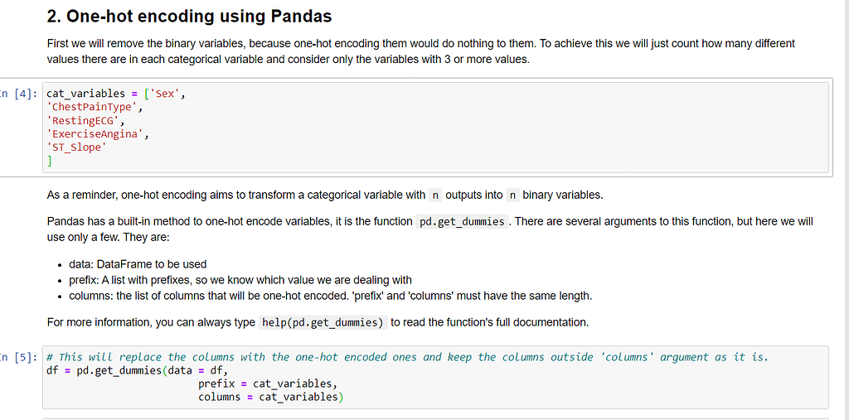Click the inline pd.get_dummies code in the paragraph
This screenshot has width=849, height=420.
[462, 222]
